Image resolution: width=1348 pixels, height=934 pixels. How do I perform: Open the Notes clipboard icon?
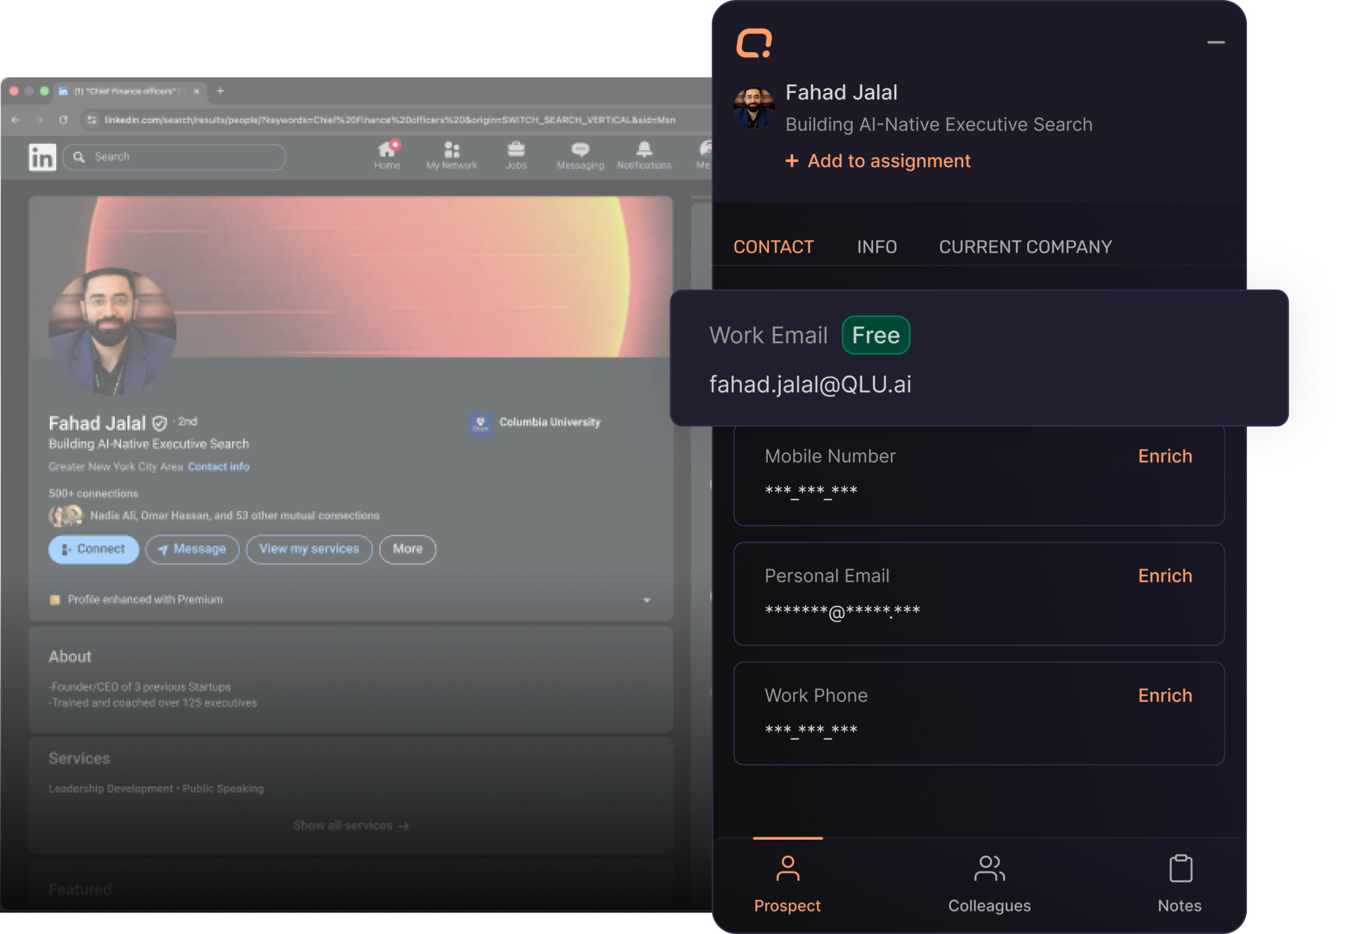pos(1180,868)
